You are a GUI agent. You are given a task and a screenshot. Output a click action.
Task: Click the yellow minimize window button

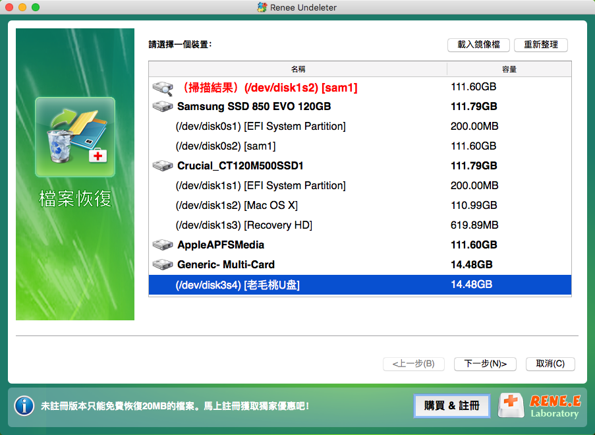coord(22,7)
